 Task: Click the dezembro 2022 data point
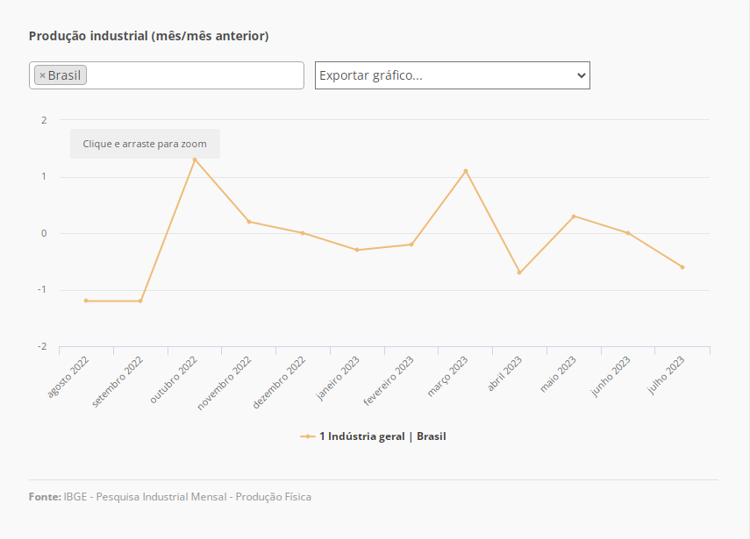coord(303,233)
